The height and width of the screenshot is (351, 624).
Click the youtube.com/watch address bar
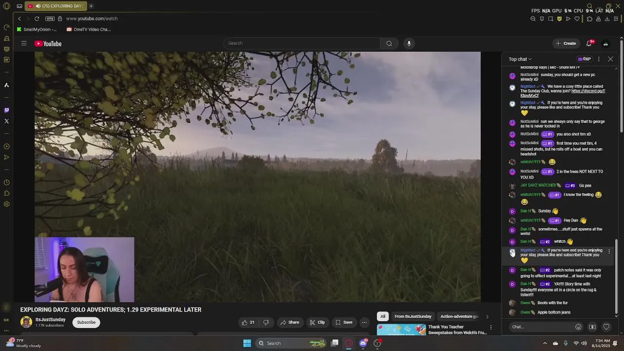(92, 19)
